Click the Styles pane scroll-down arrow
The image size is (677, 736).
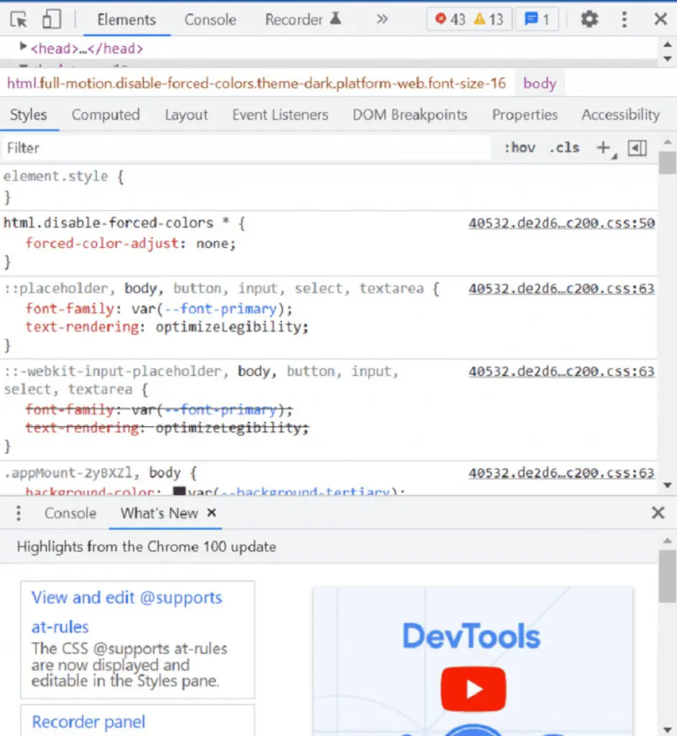click(x=668, y=485)
